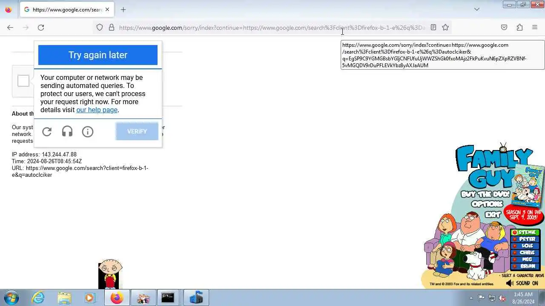Click the 'Try again later' heading
Viewport: 545px width, 306px height.
click(x=98, y=55)
